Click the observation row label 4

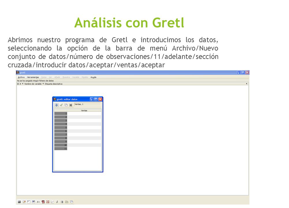click(x=61, y=124)
